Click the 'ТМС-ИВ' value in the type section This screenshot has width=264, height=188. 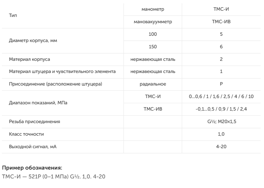221,22
